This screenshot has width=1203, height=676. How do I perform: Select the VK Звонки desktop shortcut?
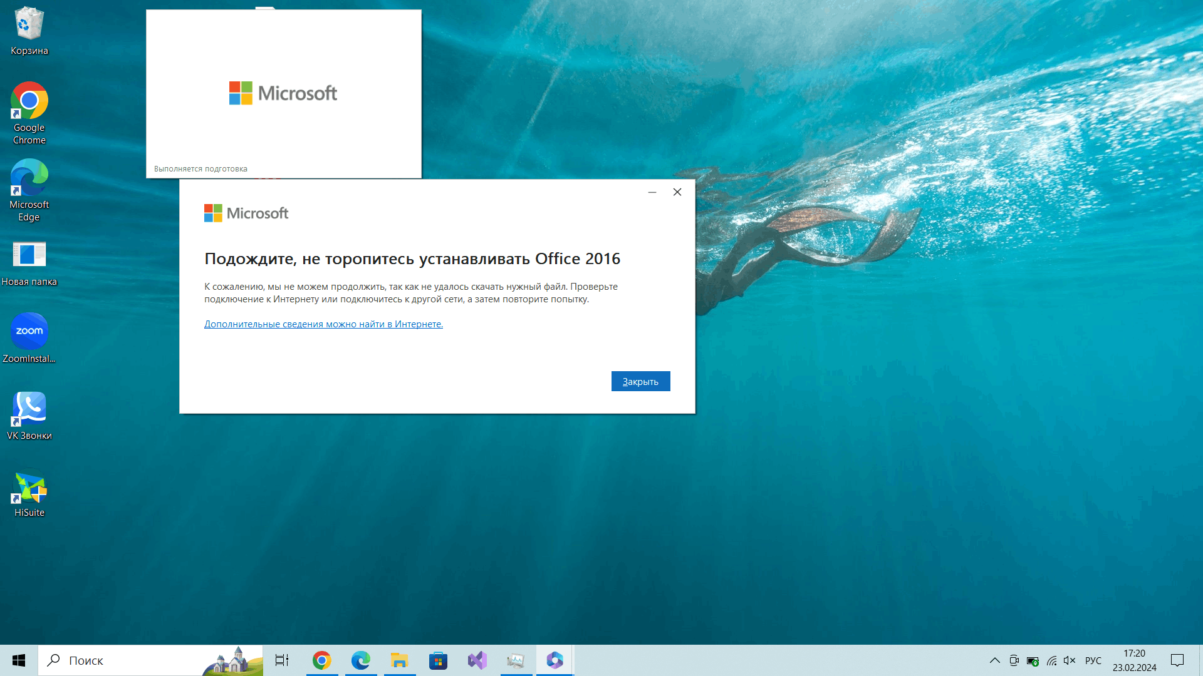tap(29, 416)
